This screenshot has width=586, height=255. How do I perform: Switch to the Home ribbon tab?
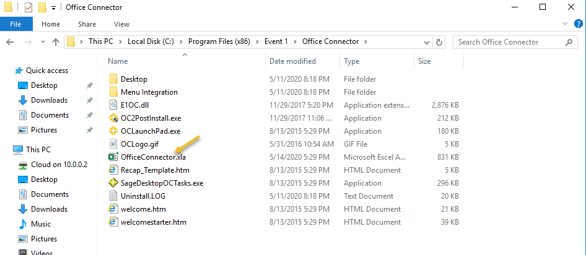51,24
